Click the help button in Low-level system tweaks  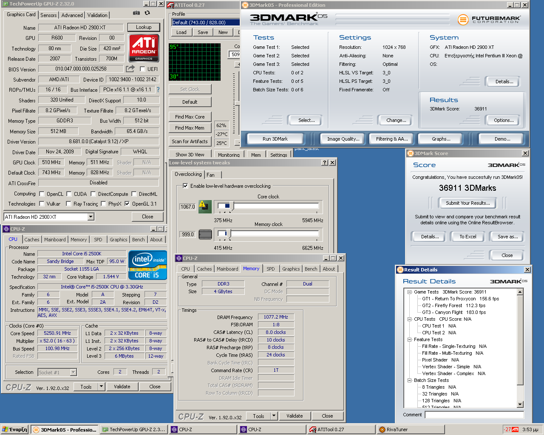coord(325,163)
